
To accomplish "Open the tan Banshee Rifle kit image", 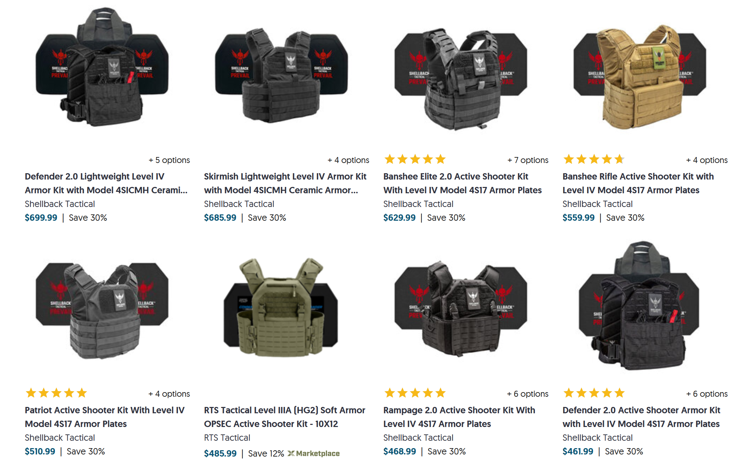I will (x=640, y=77).
